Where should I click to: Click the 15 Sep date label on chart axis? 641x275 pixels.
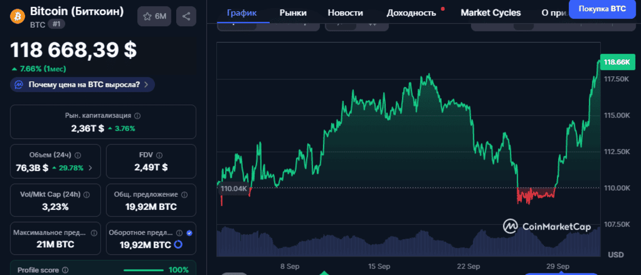point(379,265)
